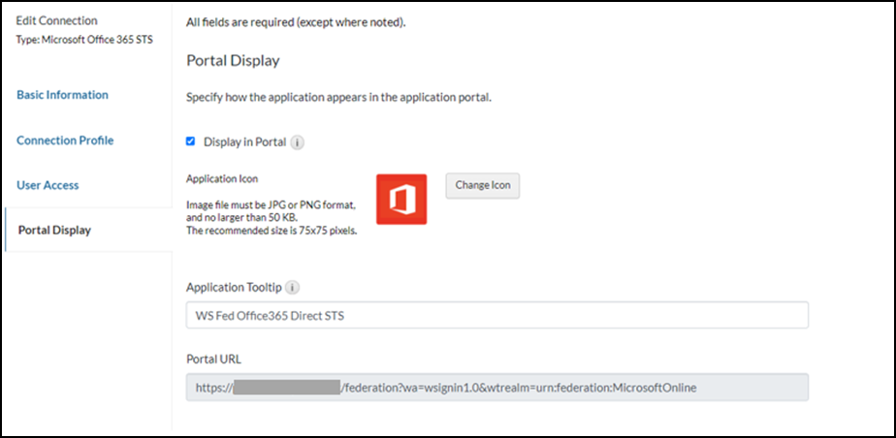Click the Edit Connection header title
The width and height of the screenshot is (896, 438).
click(56, 20)
